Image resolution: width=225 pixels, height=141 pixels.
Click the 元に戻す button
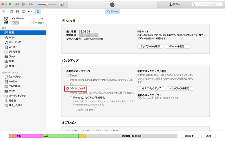pos(189,136)
